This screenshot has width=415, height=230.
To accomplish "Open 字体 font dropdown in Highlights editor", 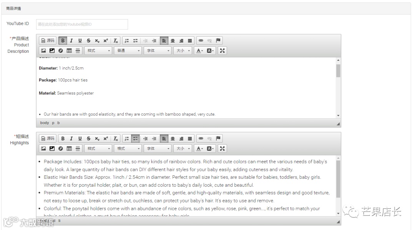I will [158, 148].
